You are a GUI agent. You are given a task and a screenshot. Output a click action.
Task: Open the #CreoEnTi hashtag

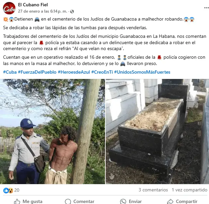click(102, 72)
